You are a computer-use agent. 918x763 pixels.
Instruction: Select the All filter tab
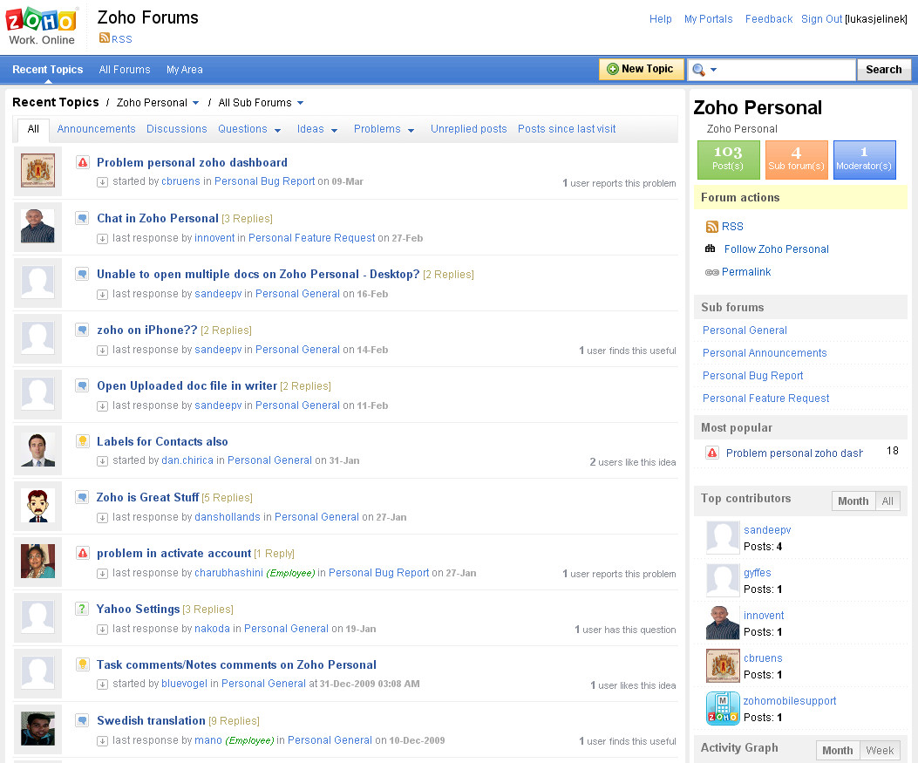[33, 129]
